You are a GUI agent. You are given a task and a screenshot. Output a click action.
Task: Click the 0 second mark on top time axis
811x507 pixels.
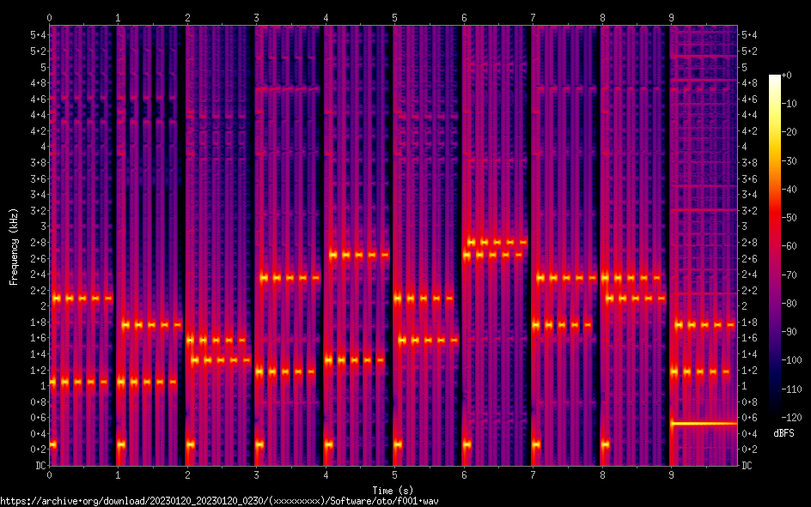(x=49, y=17)
